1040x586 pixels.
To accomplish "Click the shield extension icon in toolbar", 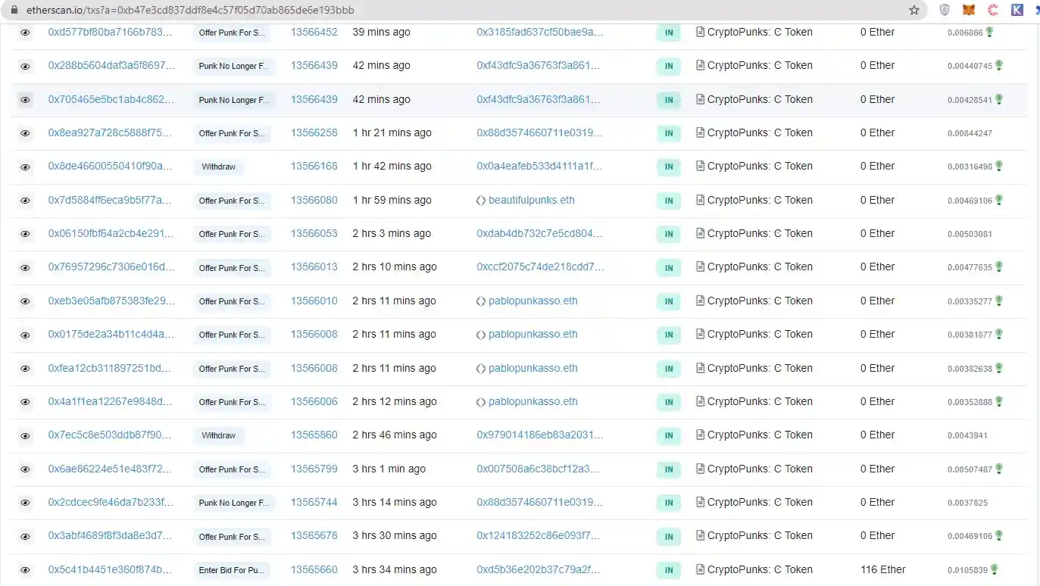I will tap(945, 10).
